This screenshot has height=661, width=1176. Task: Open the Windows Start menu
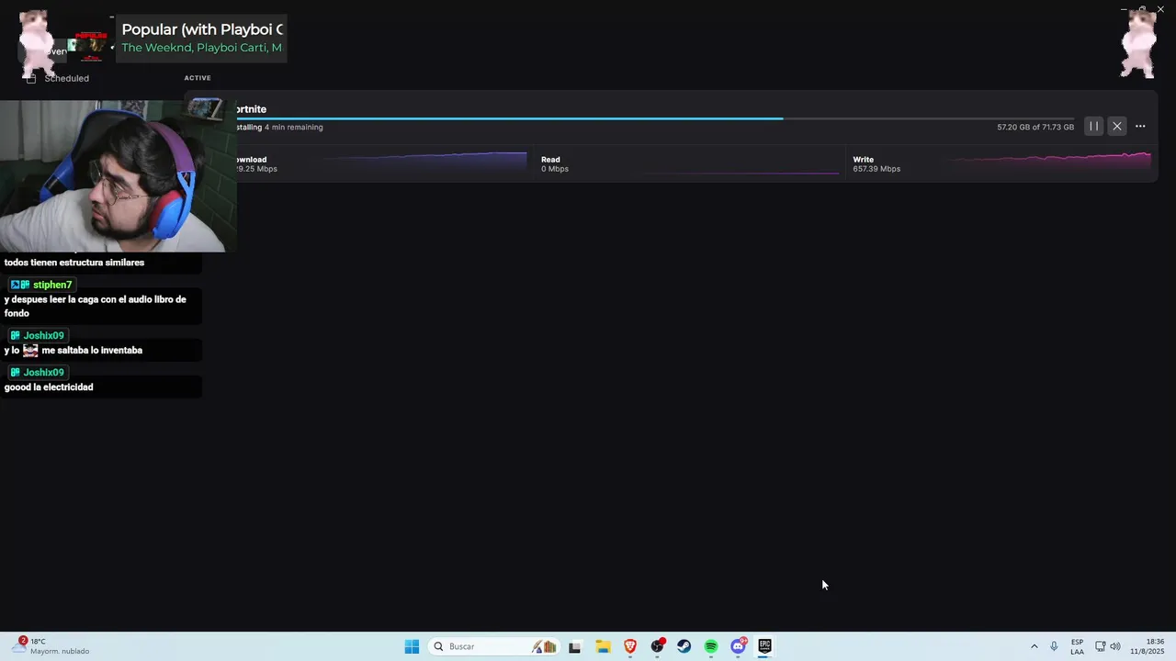point(412,646)
